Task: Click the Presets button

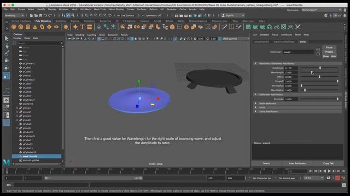Action: (329, 52)
